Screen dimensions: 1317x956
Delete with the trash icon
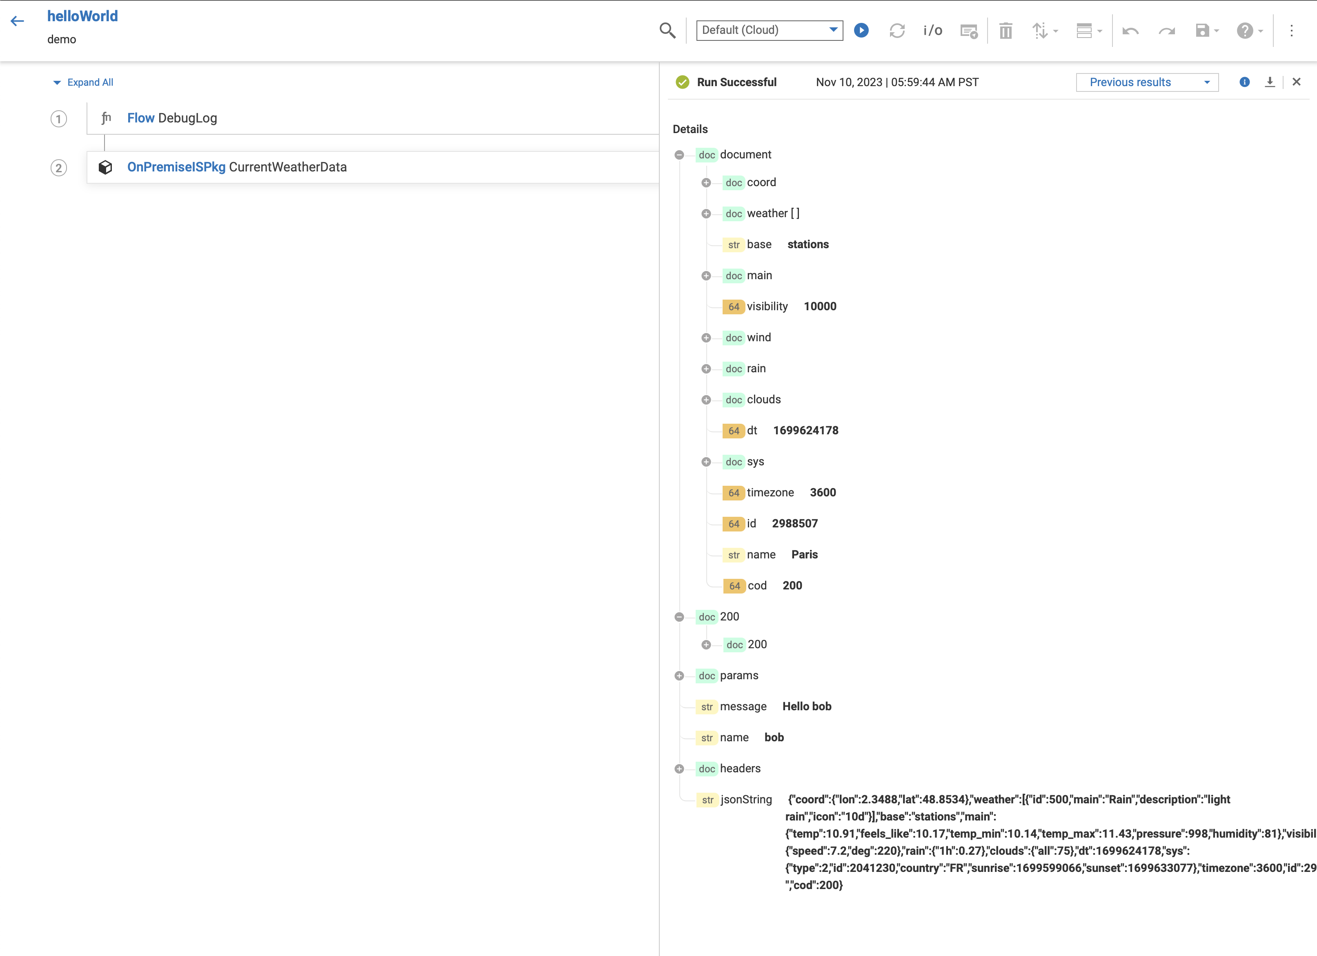point(1006,30)
